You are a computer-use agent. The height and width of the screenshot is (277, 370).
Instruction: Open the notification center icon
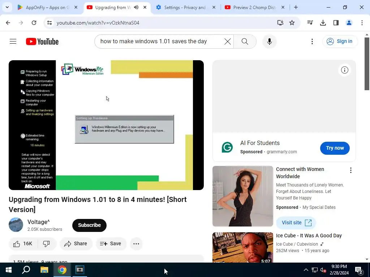click(358, 270)
